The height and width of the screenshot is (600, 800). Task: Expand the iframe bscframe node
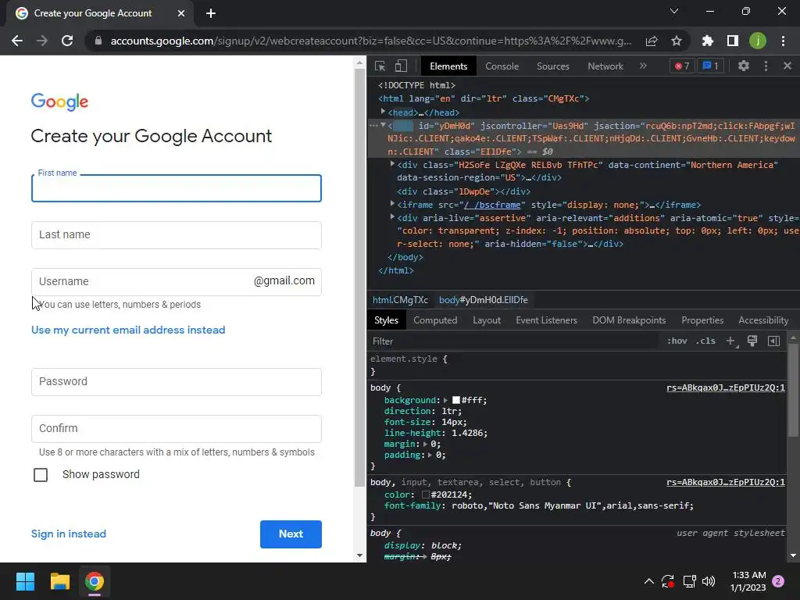click(x=392, y=204)
